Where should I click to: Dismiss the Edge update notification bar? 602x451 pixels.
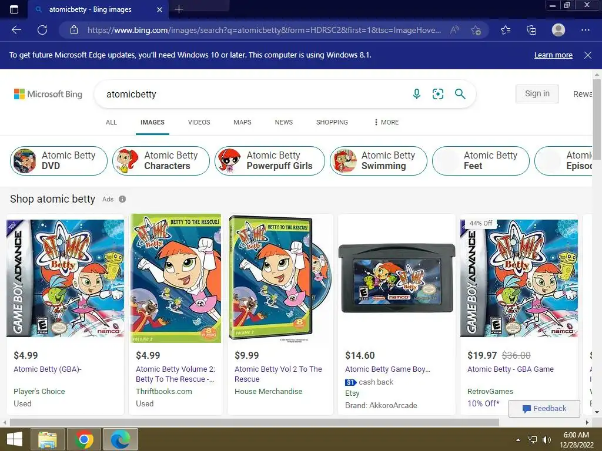click(x=588, y=55)
